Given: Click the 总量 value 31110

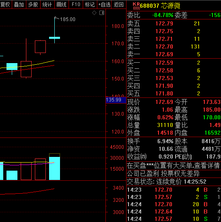Looking at the screenshot, I should click(165, 125).
